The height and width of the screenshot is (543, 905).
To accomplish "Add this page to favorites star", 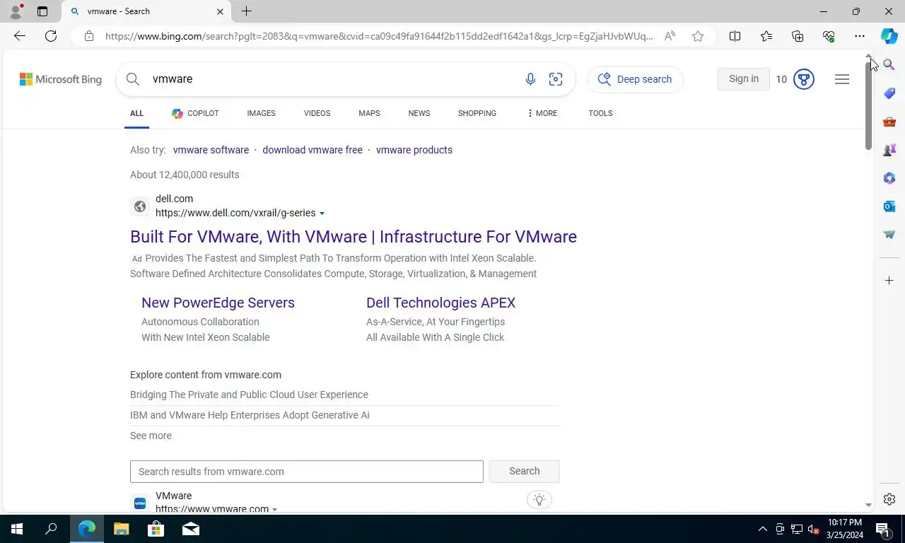I will (x=698, y=36).
